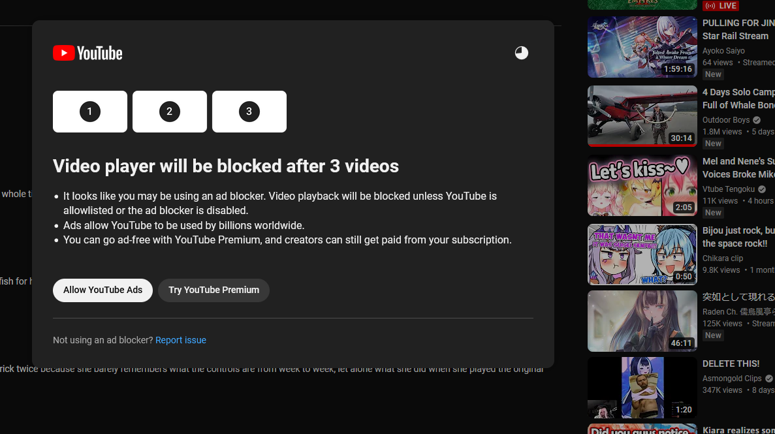Screen dimensions: 775x434
Task: Visit the Asmongold Clips channel name
Action: pyautogui.click(x=732, y=379)
